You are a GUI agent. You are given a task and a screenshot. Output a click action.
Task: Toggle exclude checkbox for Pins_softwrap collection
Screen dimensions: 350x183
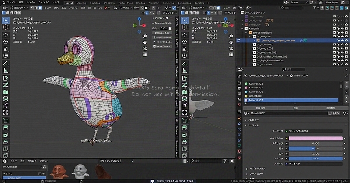click(334, 17)
